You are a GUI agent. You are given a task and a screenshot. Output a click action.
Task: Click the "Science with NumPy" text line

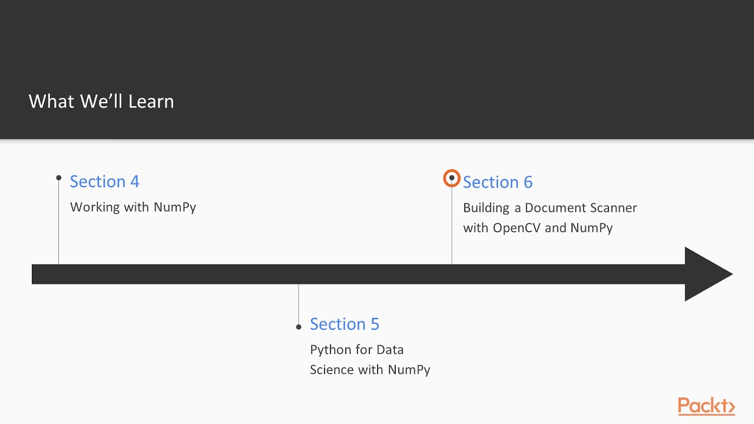tap(370, 370)
